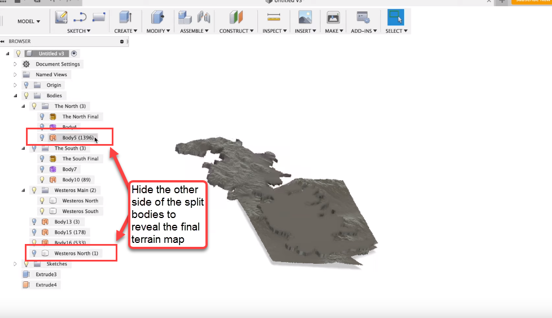The image size is (552, 318).
Task: Click the Insert image icon above INSERT
Action: (305, 18)
